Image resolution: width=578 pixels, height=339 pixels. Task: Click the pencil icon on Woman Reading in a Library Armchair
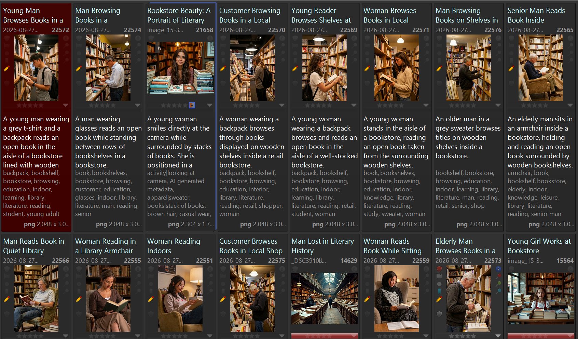click(x=79, y=299)
